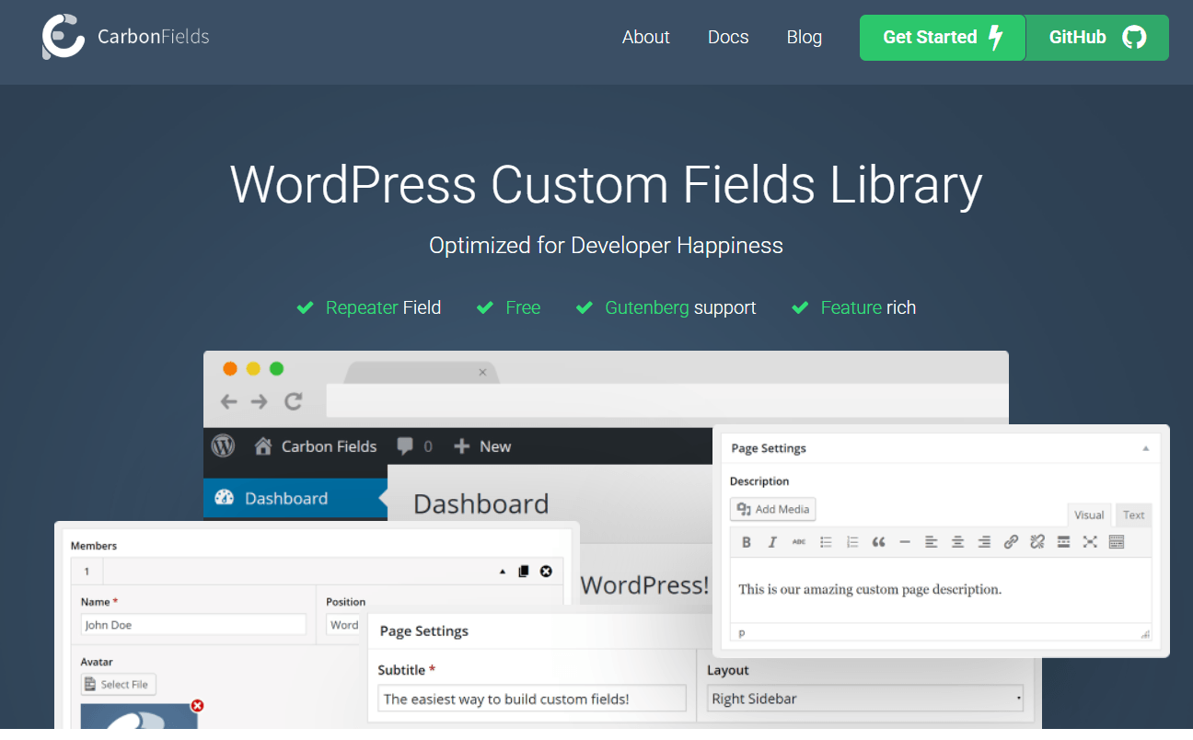Apply Bold in Description editor
The image size is (1193, 740).
747,542
